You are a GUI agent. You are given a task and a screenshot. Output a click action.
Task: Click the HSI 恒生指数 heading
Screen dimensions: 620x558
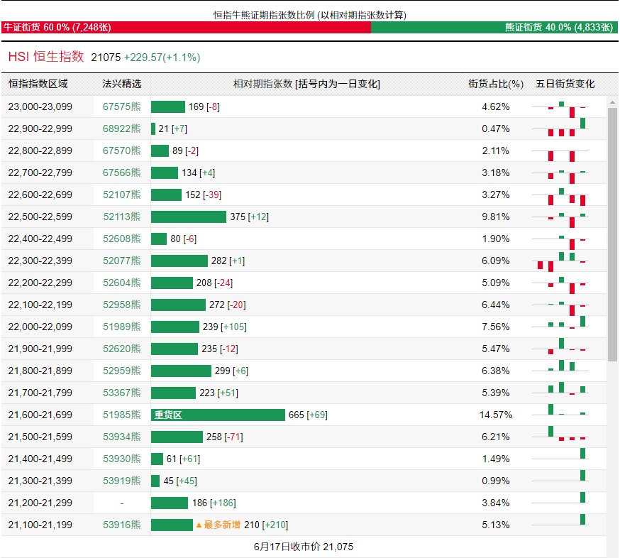(x=46, y=57)
